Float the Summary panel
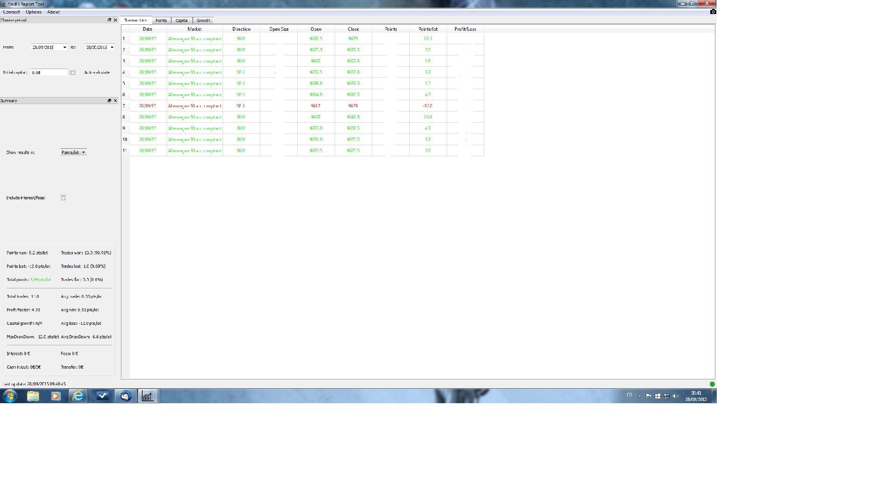This screenshot has width=896, height=504. pos(109,100)
